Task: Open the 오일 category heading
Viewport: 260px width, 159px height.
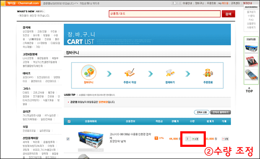Action: 25,127
